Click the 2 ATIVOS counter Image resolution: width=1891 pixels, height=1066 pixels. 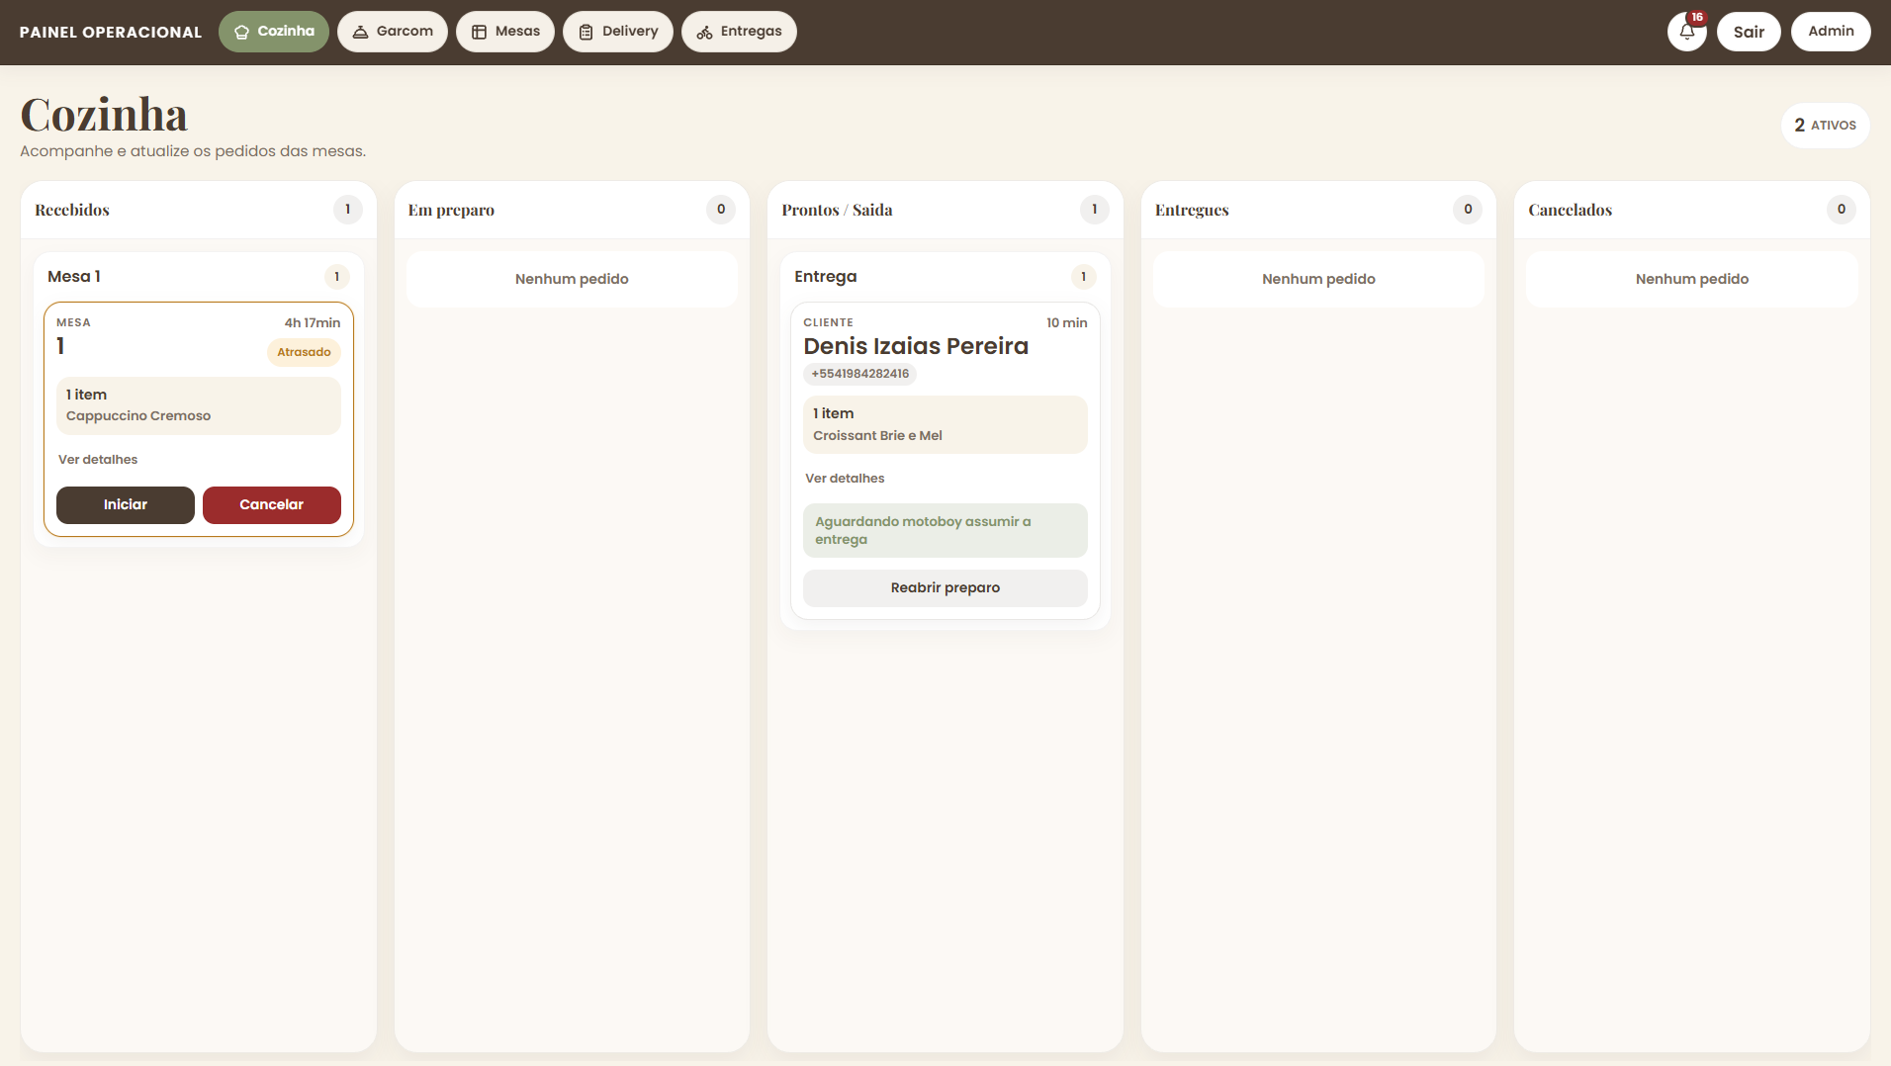click(1825, 126)
